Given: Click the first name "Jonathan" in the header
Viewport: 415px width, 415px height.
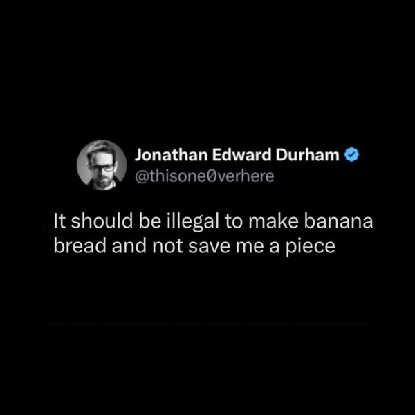Looking at the screenshot, I should 172,155.
